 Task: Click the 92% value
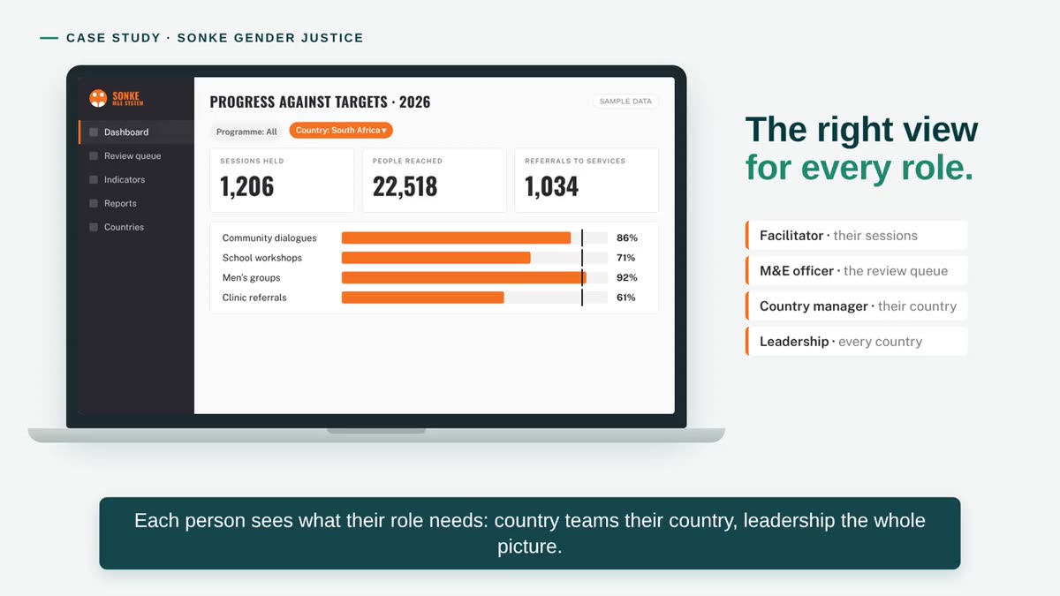(x=627, y=278)
